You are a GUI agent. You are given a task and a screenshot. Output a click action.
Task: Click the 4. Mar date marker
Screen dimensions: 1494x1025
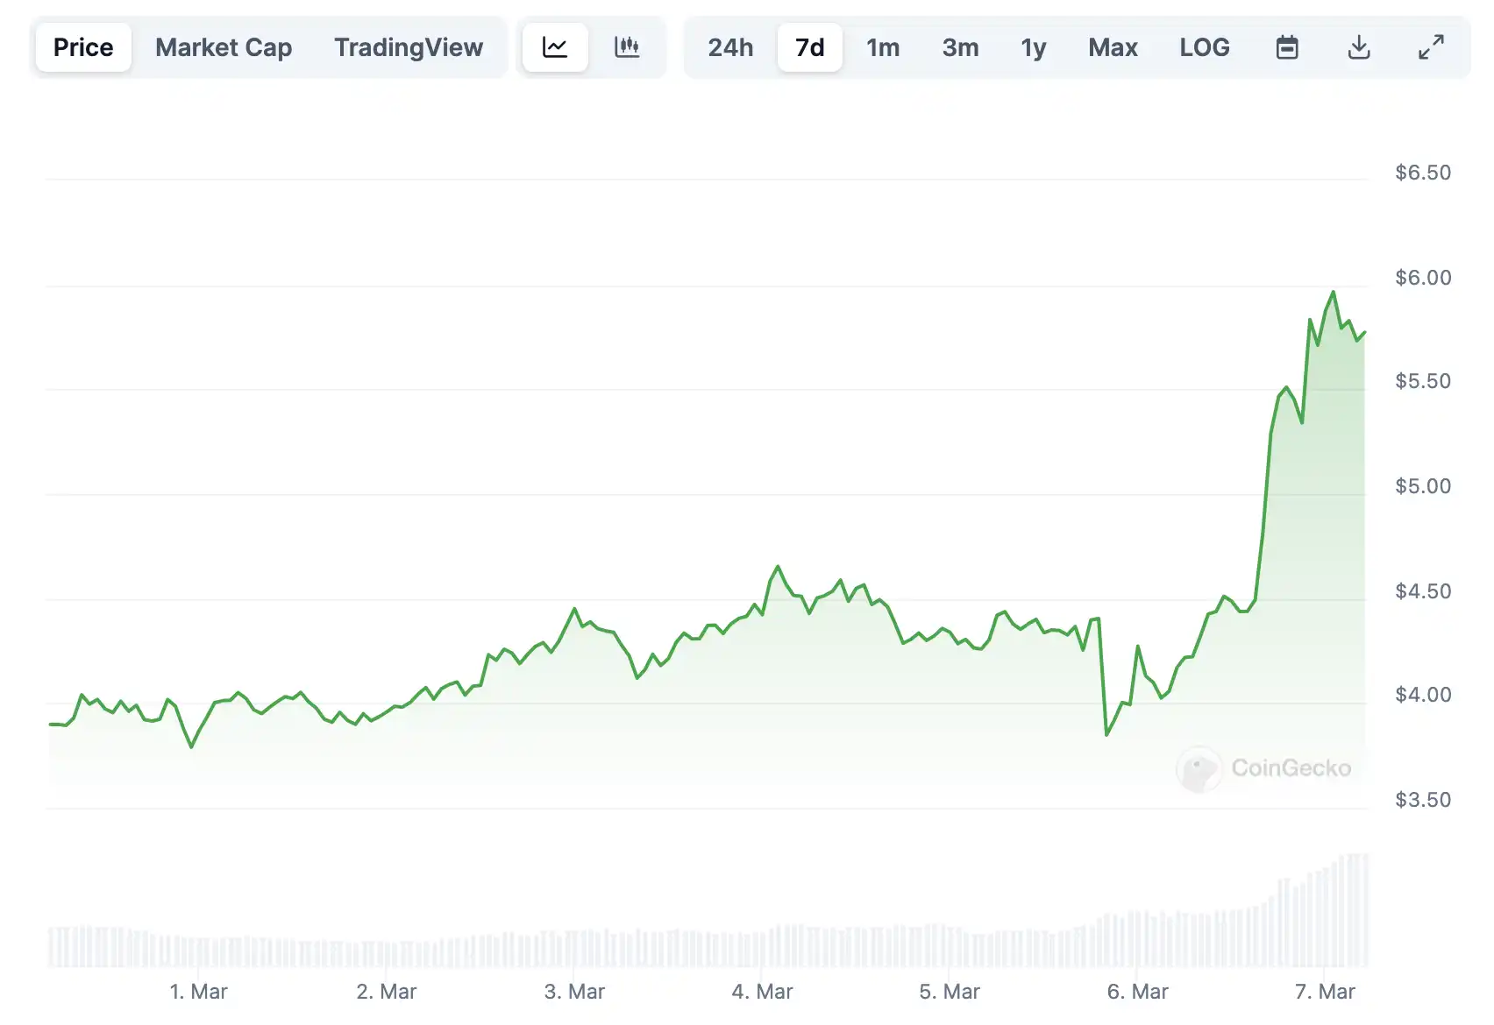pos(762,992)
